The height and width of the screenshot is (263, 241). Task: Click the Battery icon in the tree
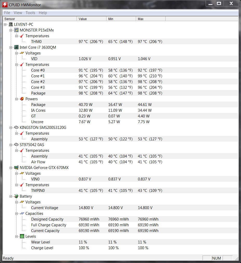tap(16, 196)
